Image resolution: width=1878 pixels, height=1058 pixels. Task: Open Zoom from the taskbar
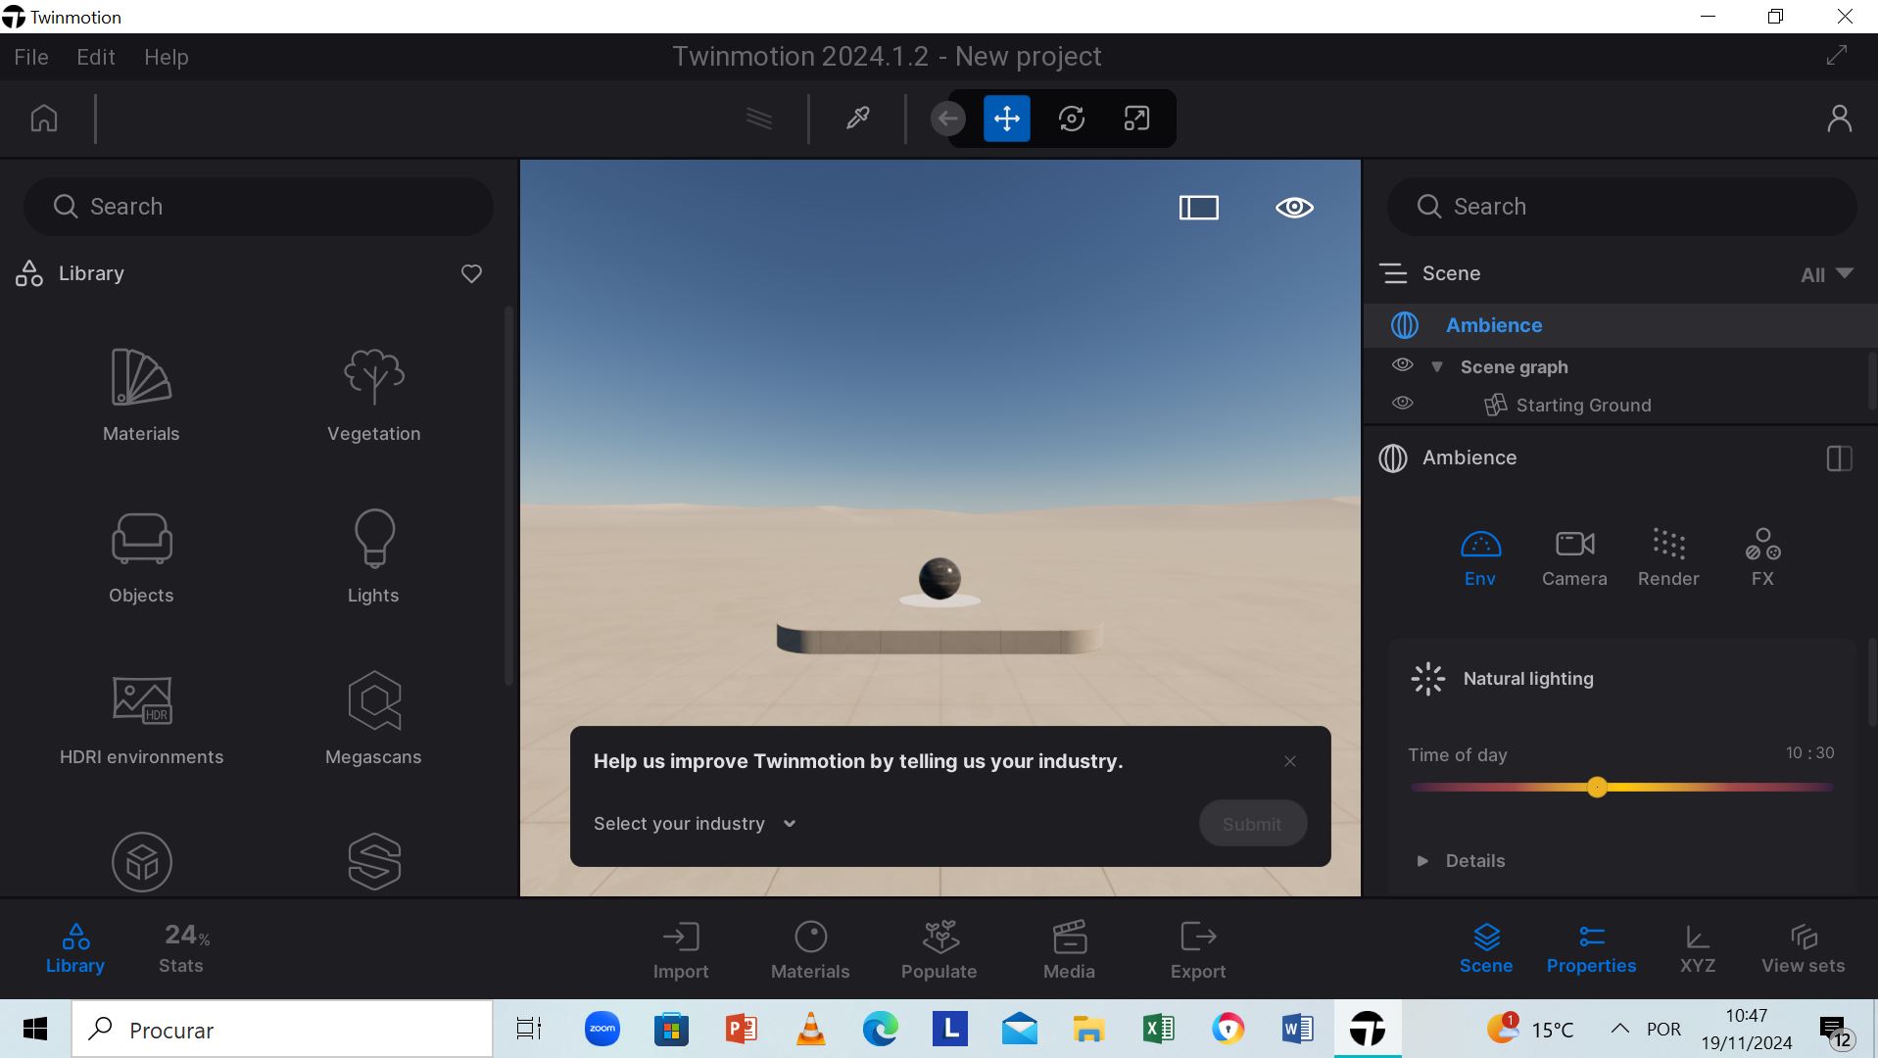(x=602, y=1029)
